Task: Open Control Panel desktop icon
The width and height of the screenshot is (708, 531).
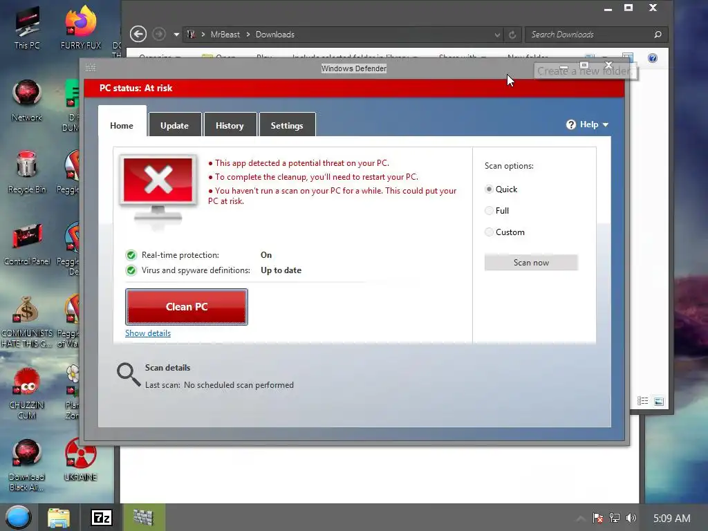Action: pyautogui.click(x=27, y=244)
